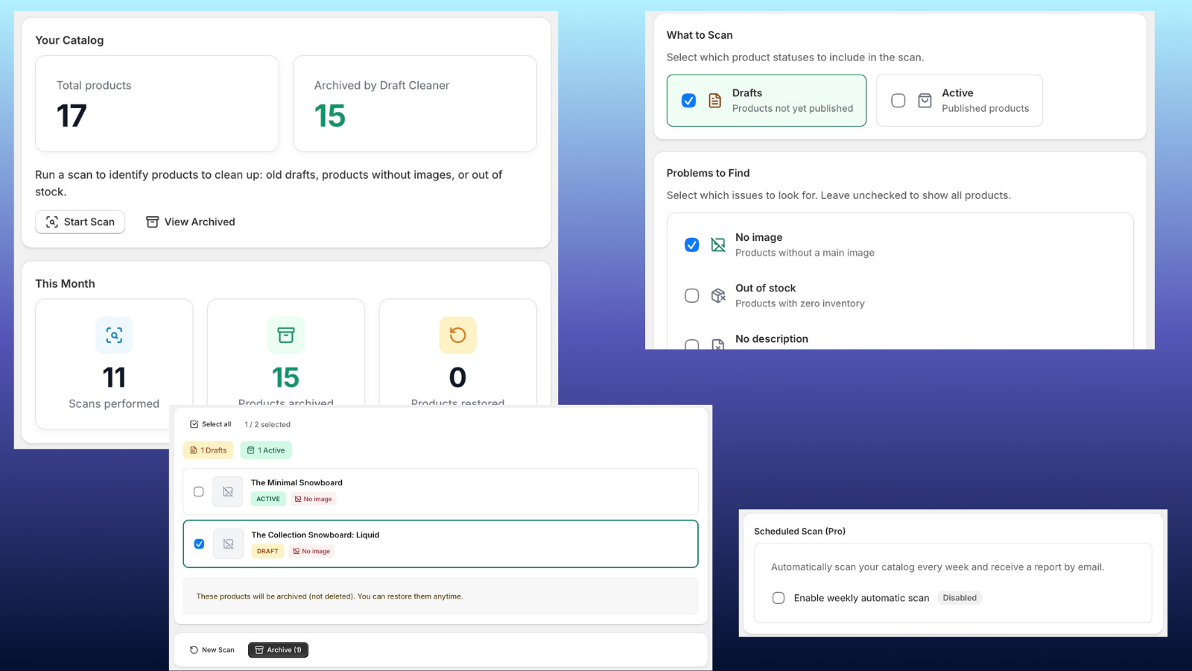
Task: Click the Archive (1) button
Action: tap(278, 650)
